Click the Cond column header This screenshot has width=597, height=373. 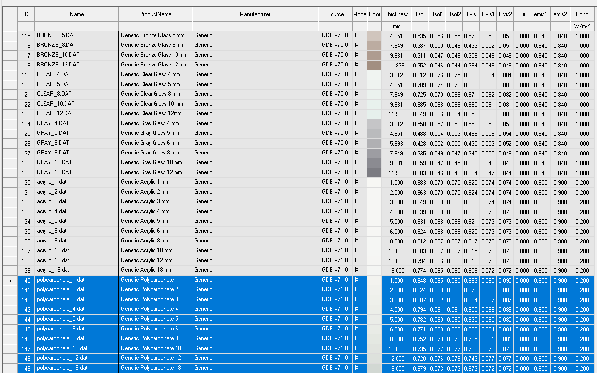tap(582, 14)
